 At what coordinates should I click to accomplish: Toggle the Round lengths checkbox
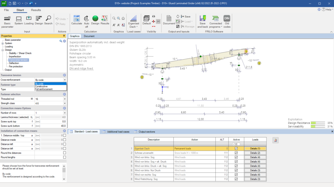65,157
